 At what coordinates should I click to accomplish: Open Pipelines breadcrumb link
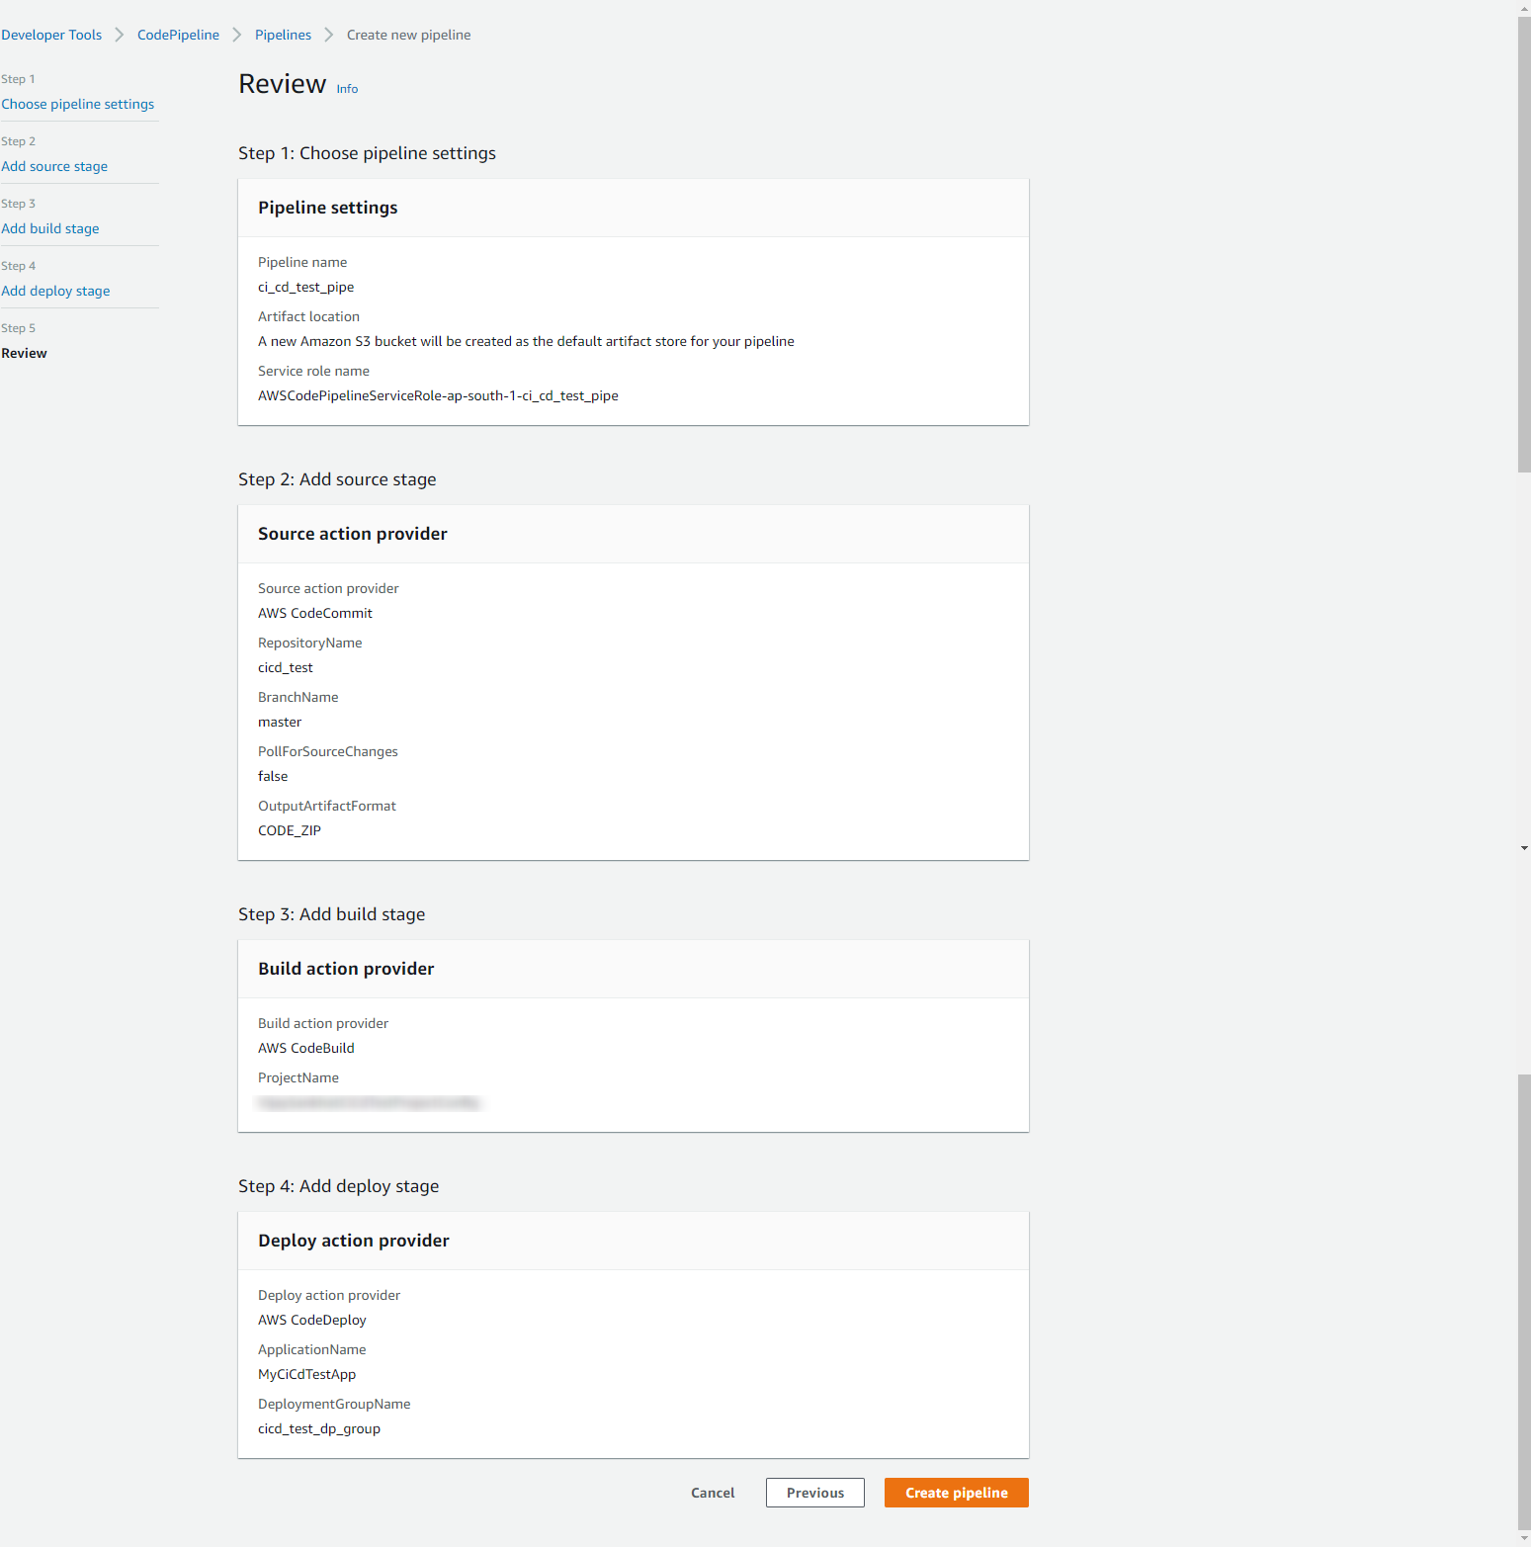coord(283,35)
